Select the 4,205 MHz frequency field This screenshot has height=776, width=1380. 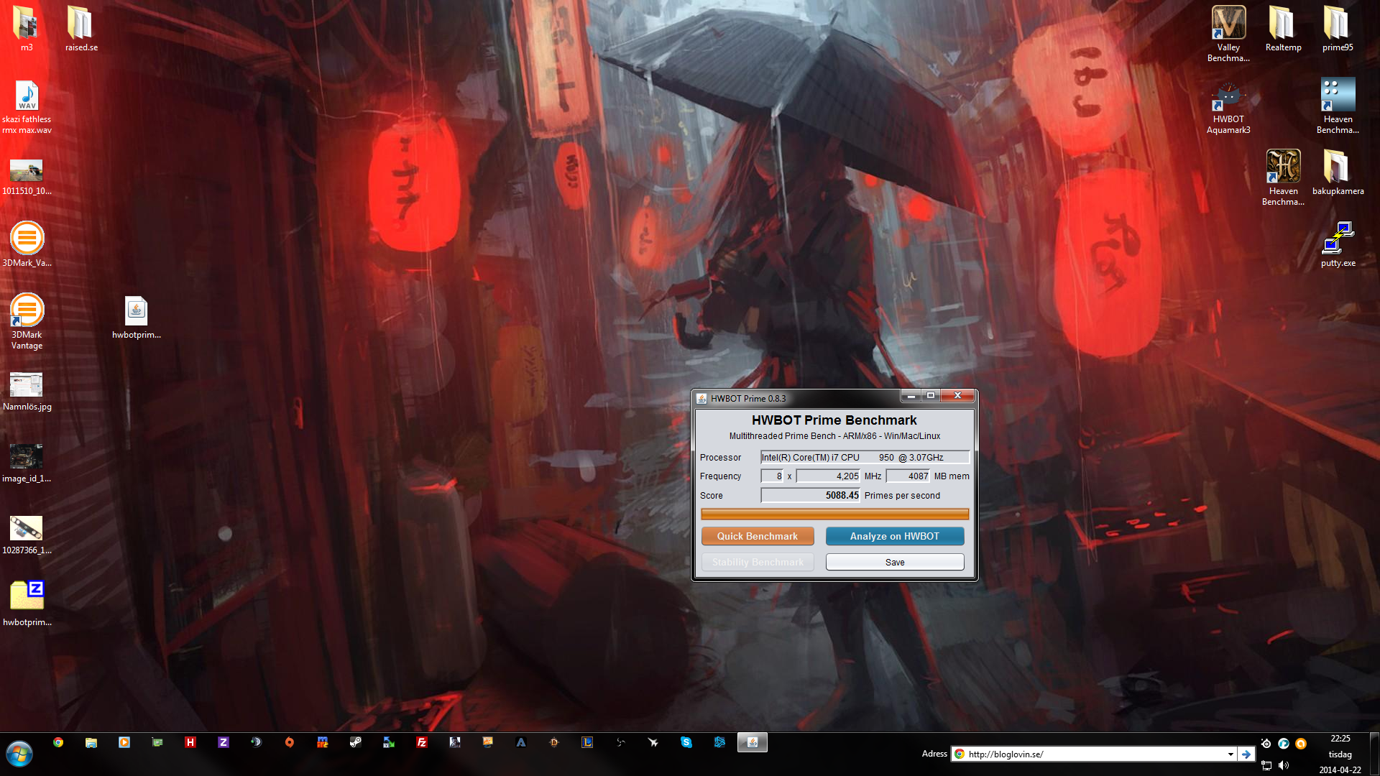pyautogui.click(x=828, y=476)
